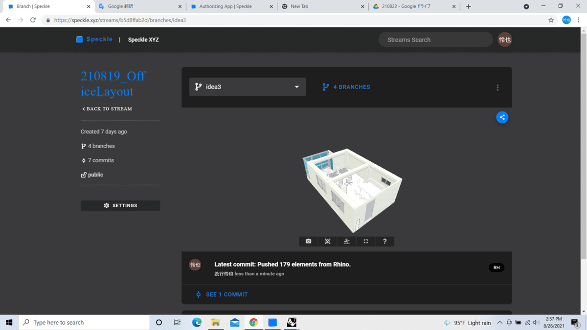
Task: Open viewer help question mark
Action: click(x=385, y=241)
